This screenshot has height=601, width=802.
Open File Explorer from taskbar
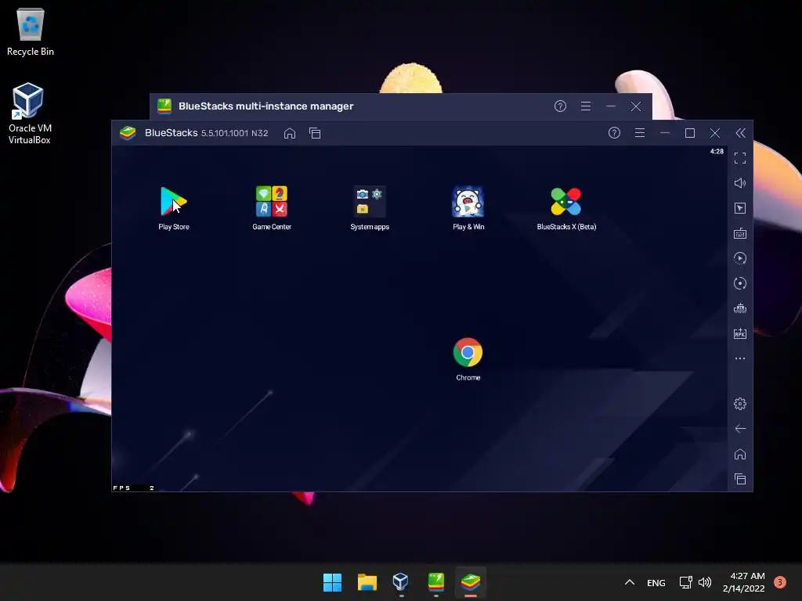tap(367, 582)
